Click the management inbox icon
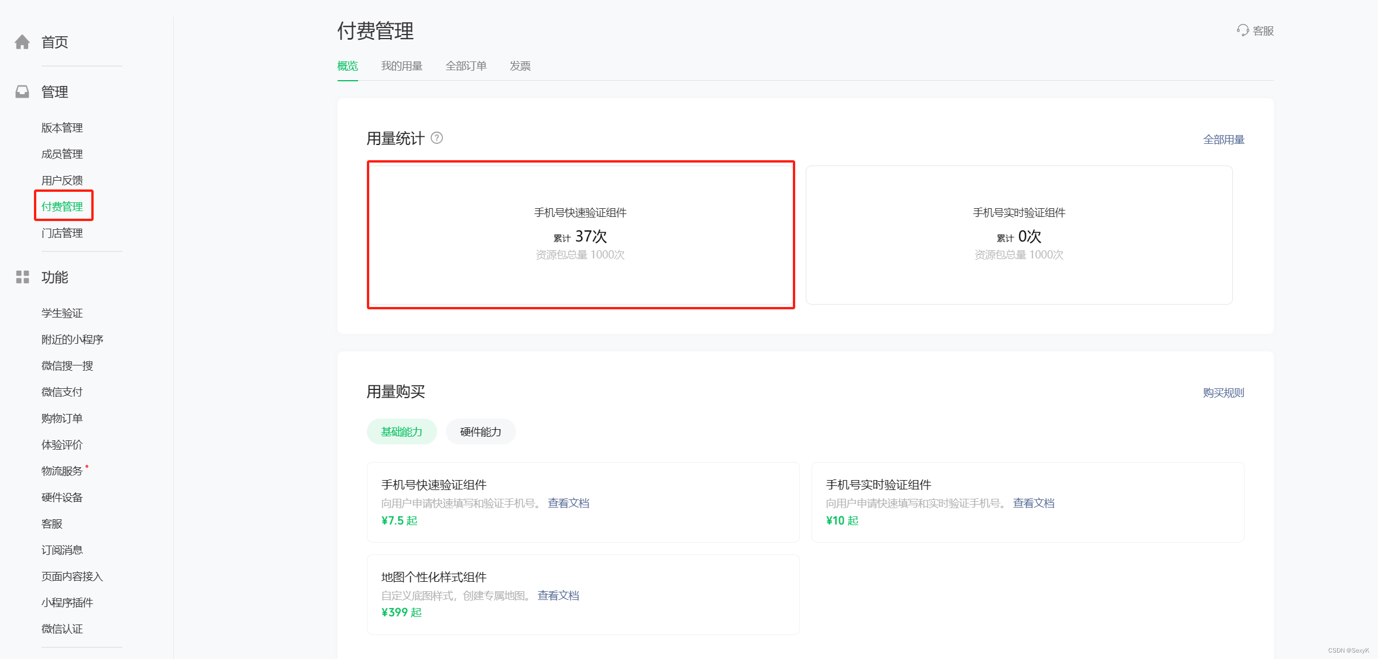This screenshot has width=1378, height=659. click(22, 92)
